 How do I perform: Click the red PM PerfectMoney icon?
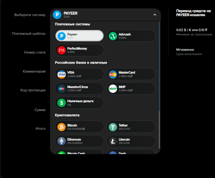point(61,50)
